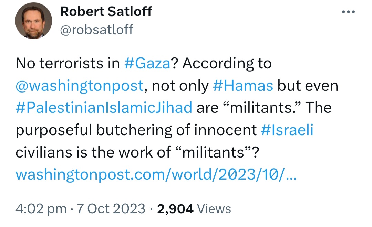Click the Robert Satloff display name
The image size is (372, 227).
106,12
